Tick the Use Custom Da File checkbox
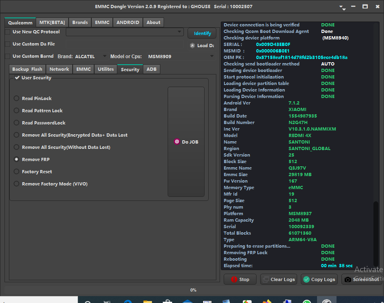 point(8,44)
